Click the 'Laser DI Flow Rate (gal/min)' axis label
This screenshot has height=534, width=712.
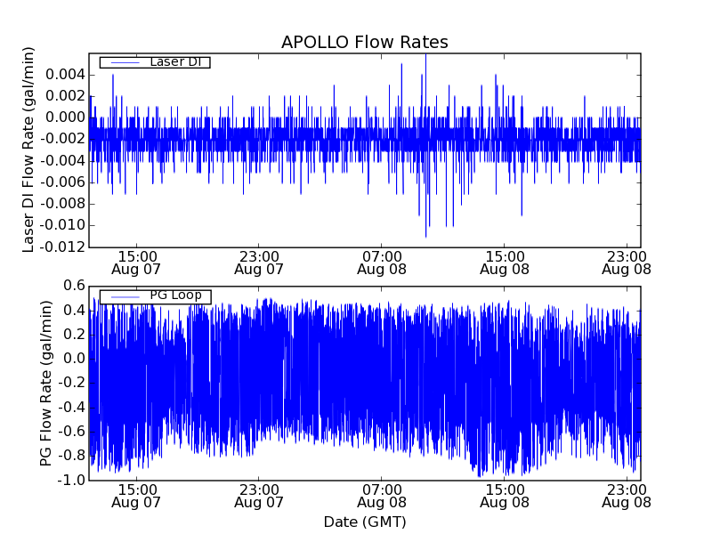pyautogui.click(x=28, y=150)
